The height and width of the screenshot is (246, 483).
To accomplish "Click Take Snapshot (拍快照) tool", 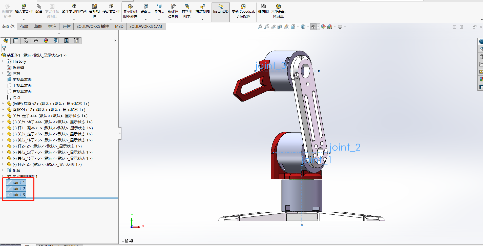I will [x=263, y=9].
